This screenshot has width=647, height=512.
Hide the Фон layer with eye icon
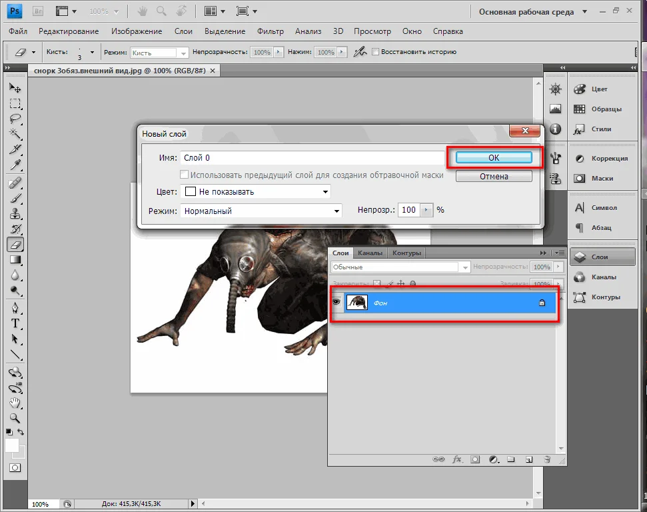coord(336,303)
